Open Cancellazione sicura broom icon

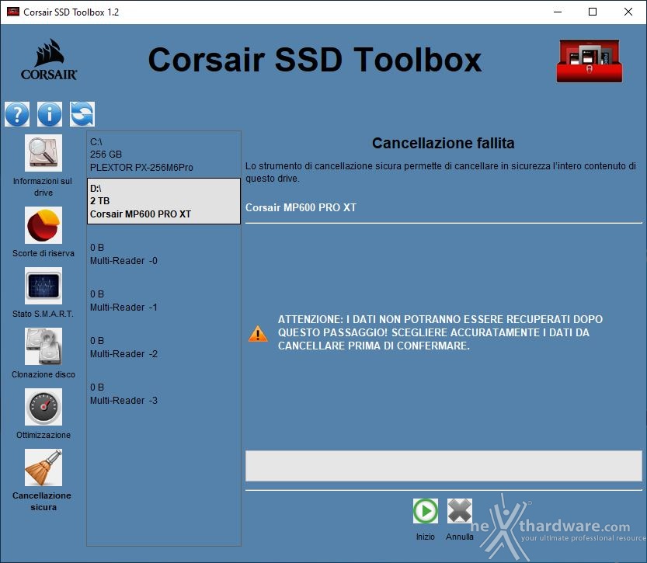click(x=43, y=467)
